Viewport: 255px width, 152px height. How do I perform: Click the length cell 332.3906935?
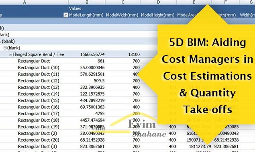click(92, 87)
